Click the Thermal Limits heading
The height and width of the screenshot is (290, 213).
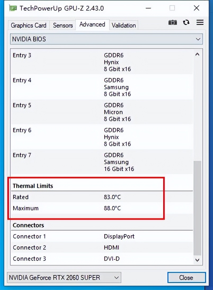(33, 186)
